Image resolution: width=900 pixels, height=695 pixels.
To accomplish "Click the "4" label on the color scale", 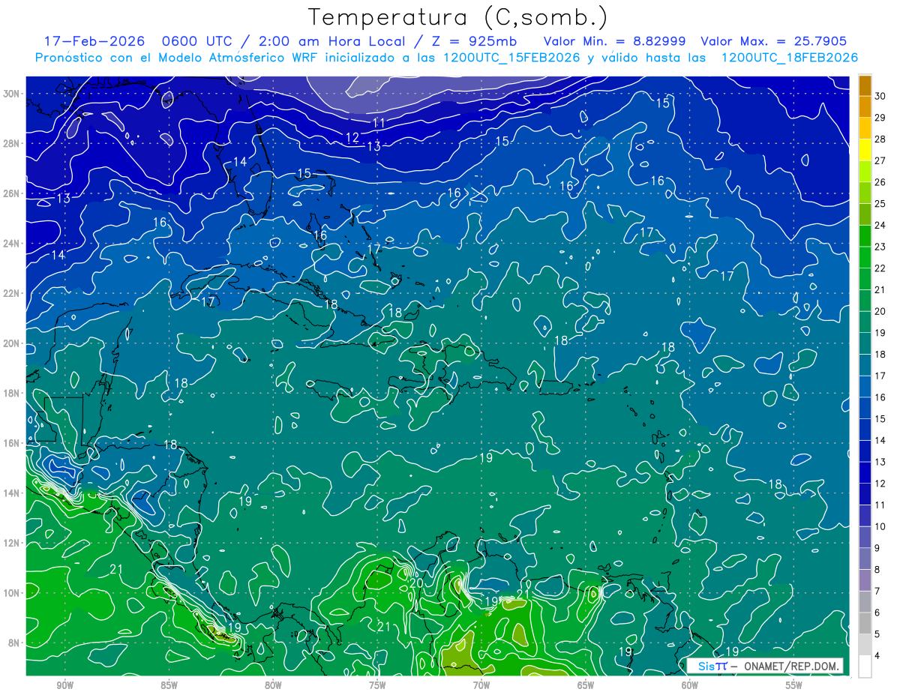I will [877, 656].
